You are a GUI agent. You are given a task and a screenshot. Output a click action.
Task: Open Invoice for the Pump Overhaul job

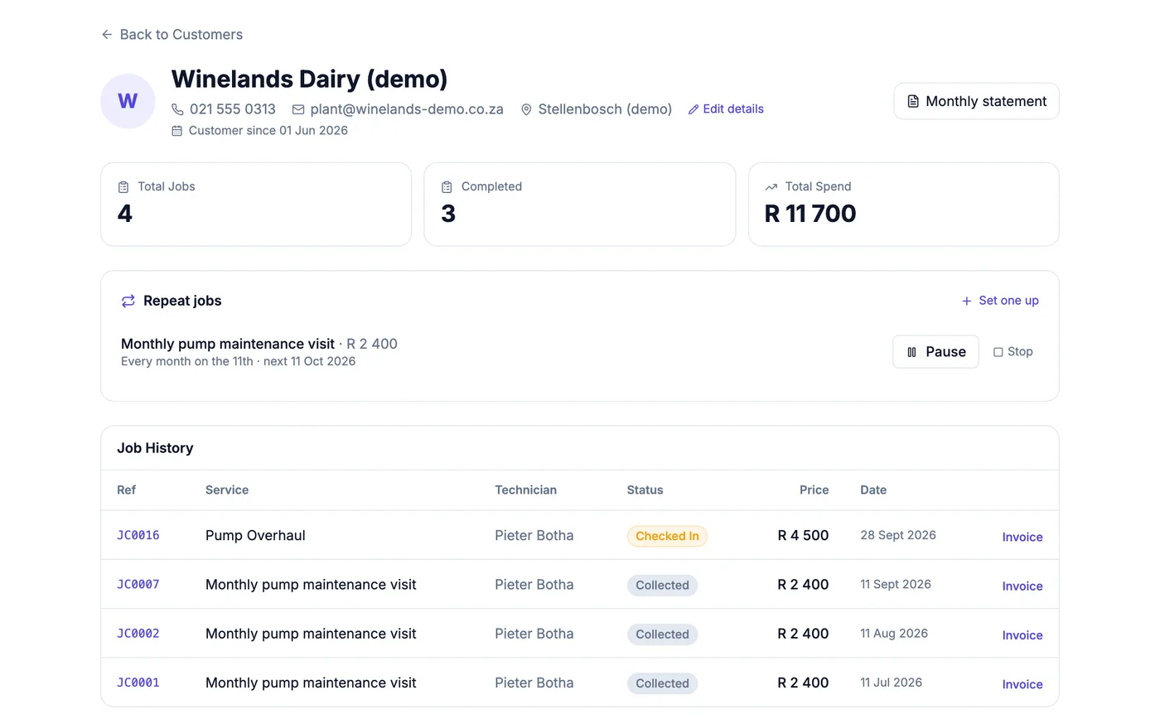tap(1022, 537)
